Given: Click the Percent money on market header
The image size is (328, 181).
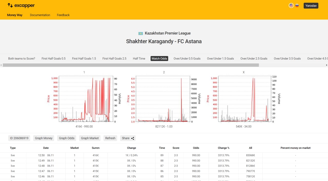Looking at the screenshot, I should pos(295,148).
